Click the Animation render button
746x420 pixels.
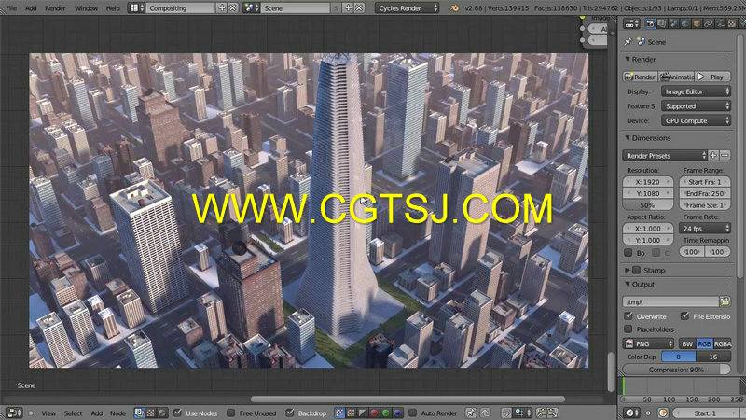point(677,77)
